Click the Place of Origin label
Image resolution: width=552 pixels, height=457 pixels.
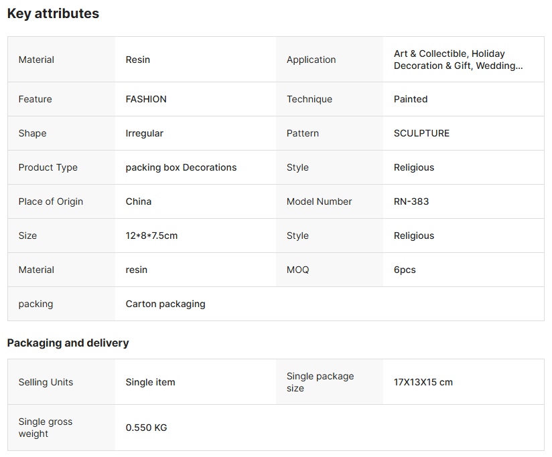[x=51, y=201]
